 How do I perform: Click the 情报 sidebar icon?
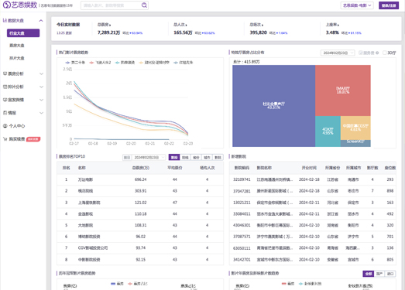5,113
